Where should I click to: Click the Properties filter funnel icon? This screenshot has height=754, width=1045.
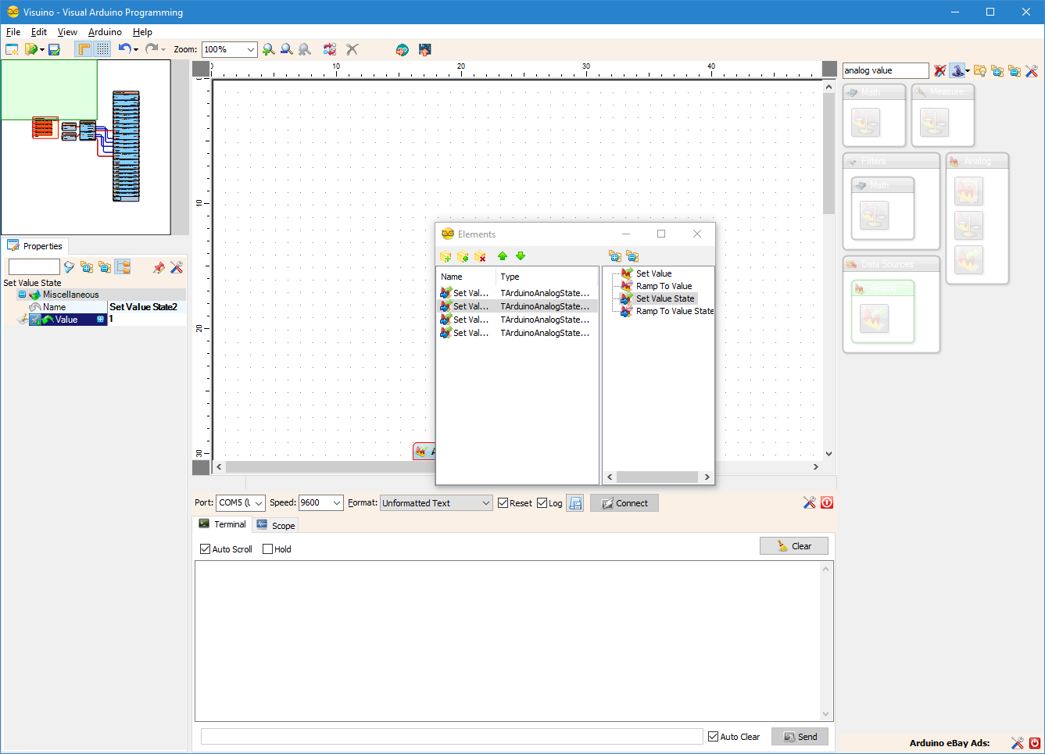(69, 267)
